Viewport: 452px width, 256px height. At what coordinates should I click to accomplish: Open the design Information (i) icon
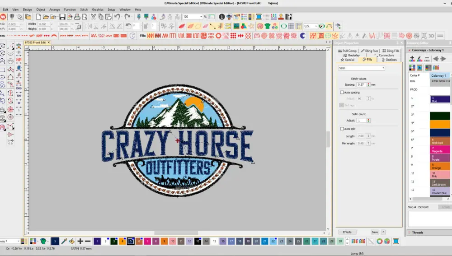tap(221, 17)
